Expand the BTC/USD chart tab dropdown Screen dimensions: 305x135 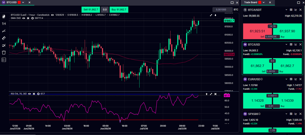23,3
